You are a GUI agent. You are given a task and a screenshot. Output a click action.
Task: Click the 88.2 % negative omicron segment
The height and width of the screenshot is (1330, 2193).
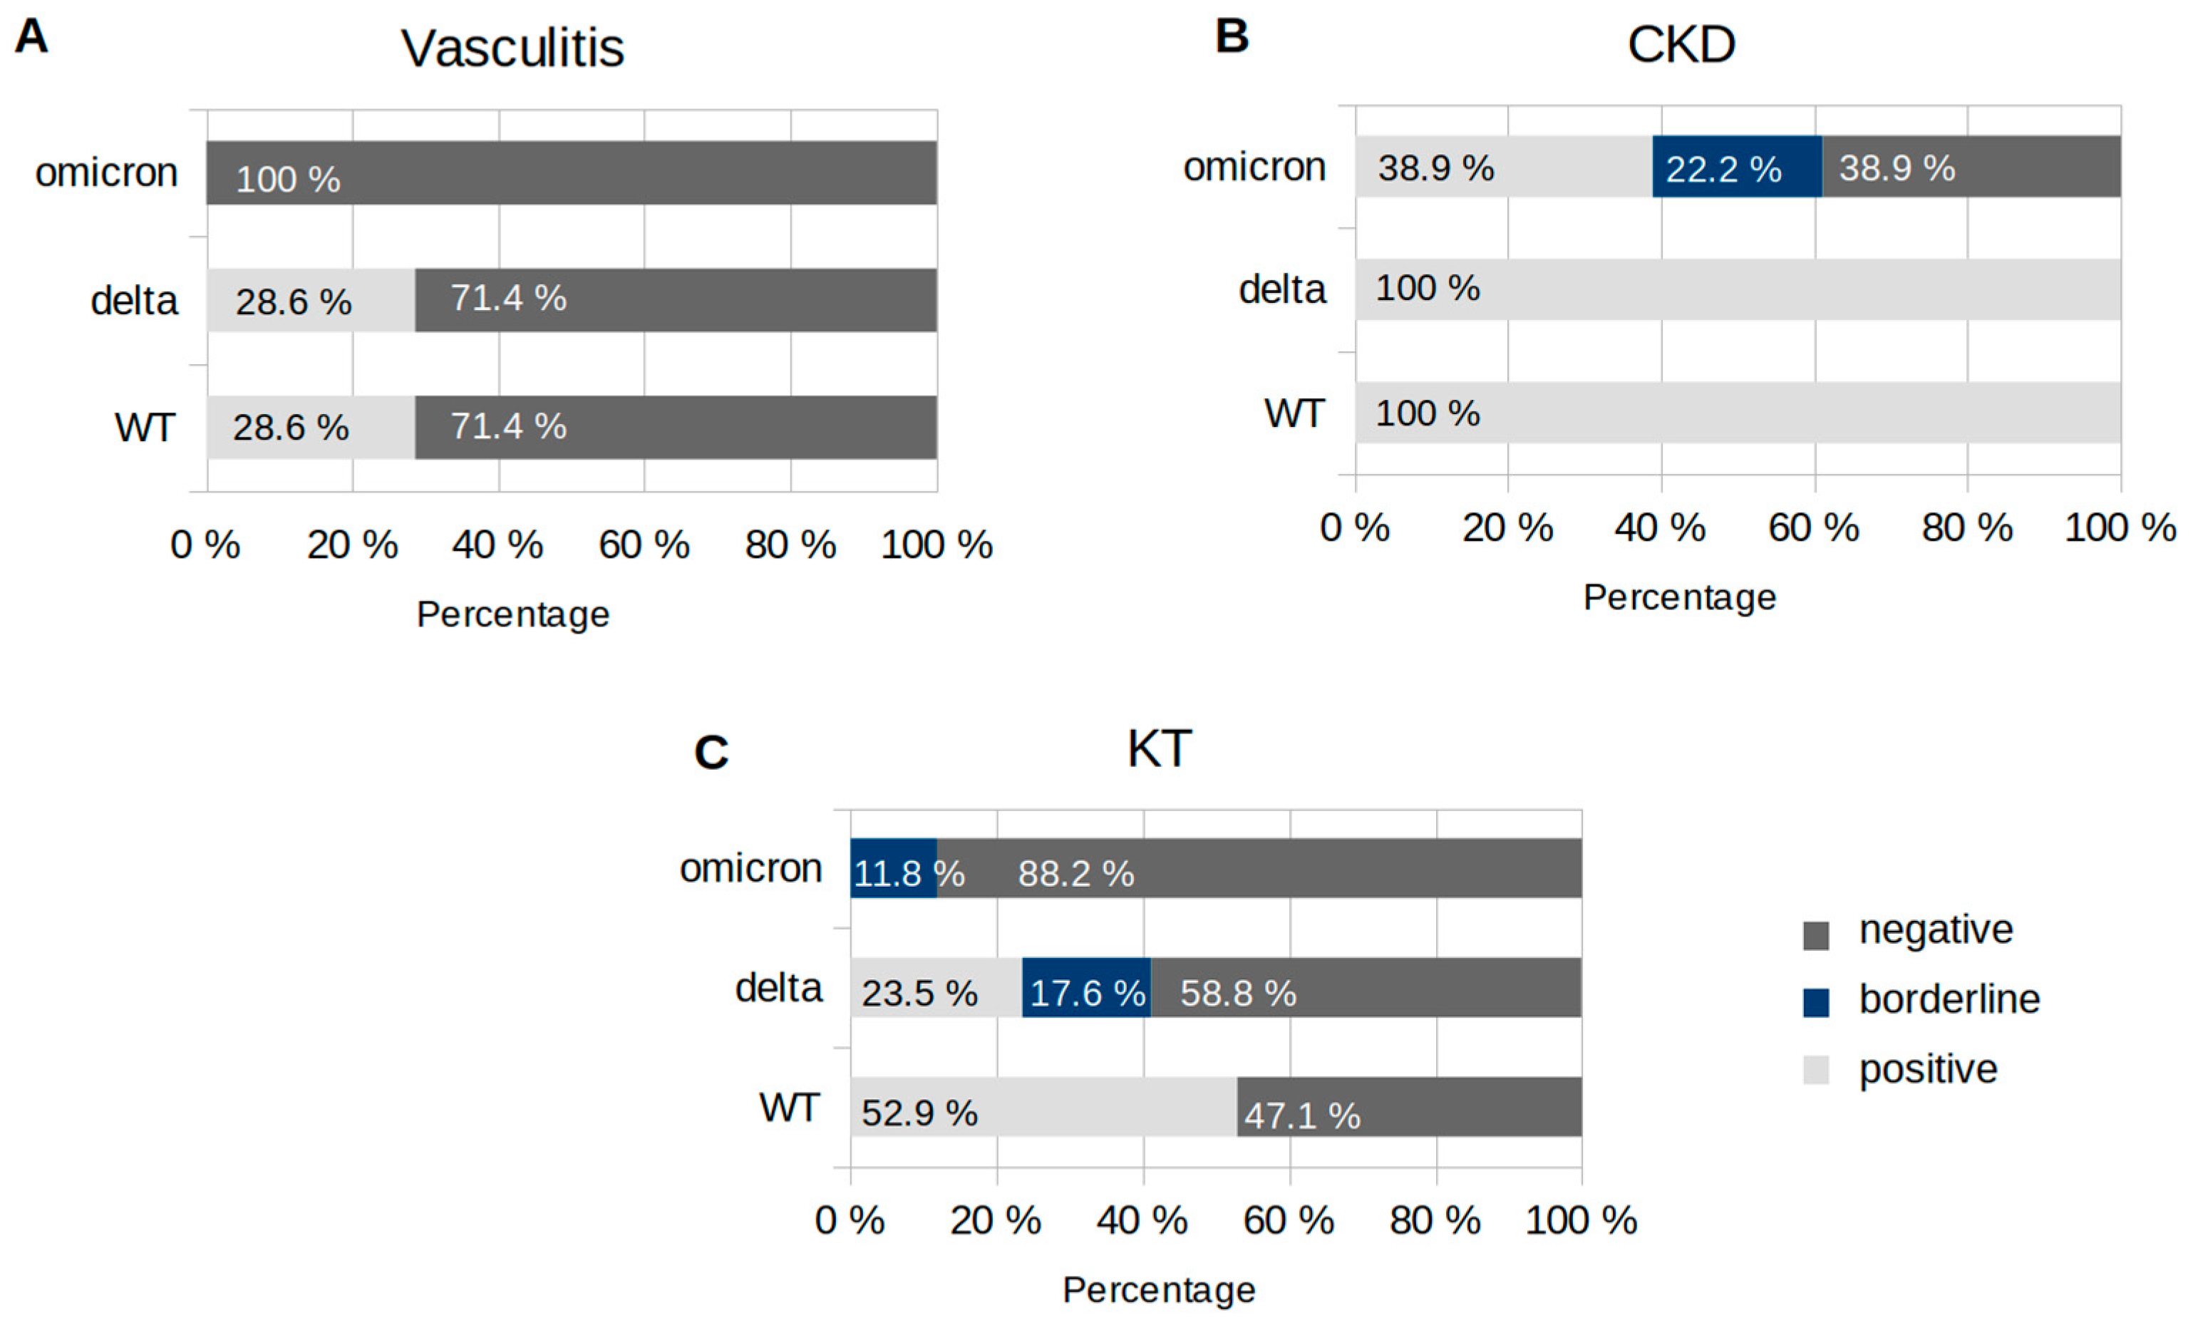click(x=1259, y=868)
